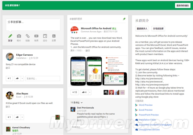Click the Davi Porciuncula commenter name
Viewport: 193px width, 135px height.
[86, 108]
